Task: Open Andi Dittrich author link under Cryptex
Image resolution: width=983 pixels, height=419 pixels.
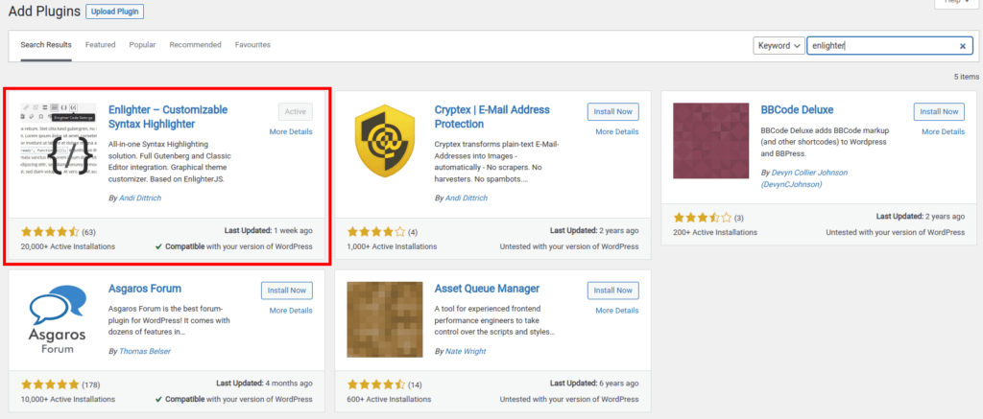Action: [466, 198]
